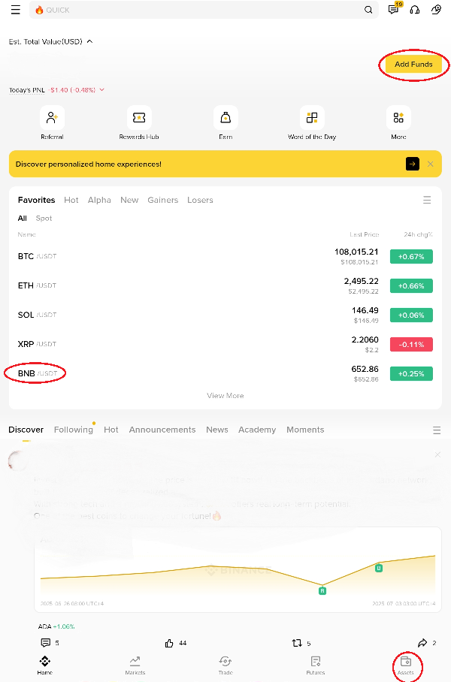Image resolution: width=451 pixels, height=682 pixels.
Task: Select the Discover feed tab
Action: [26, 430]
